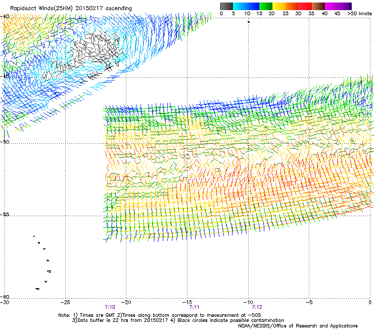Image resolution: width=374 pixels, height=329 pixels.
Task: Click the latitude axis label -40
Action: [5, 17]
